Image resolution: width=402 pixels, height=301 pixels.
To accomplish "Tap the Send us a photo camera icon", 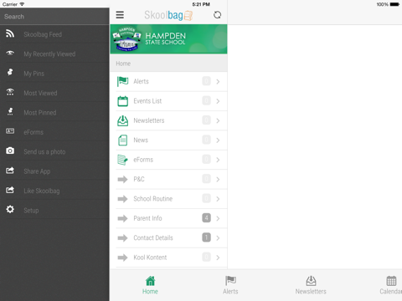I will pos(10,150).
